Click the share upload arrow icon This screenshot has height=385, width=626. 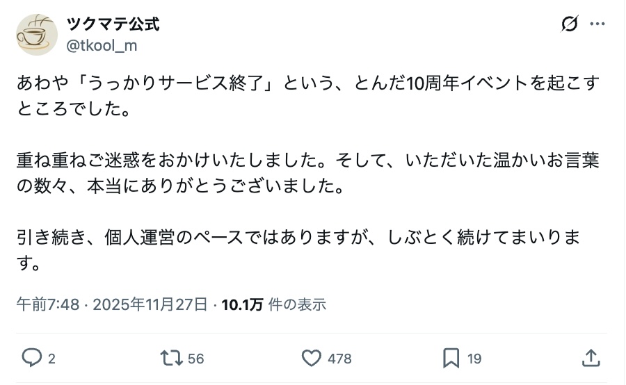point(590,358)
